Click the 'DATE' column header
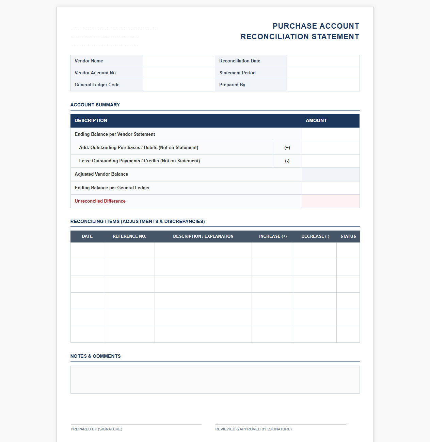430x442 pixels. pos(87,236)
